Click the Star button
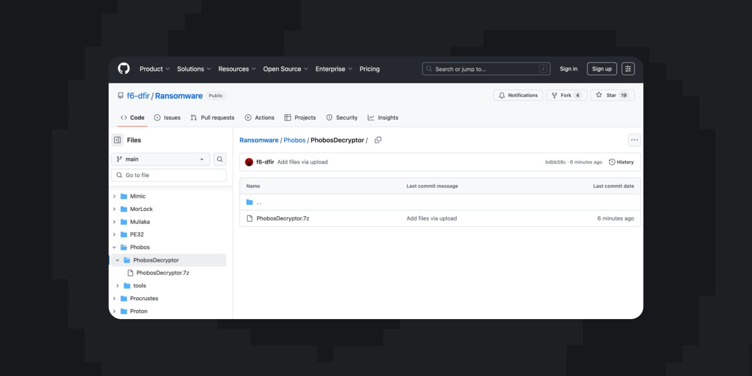The width and height of the screenshot is (752, 376). pos(612,96)
